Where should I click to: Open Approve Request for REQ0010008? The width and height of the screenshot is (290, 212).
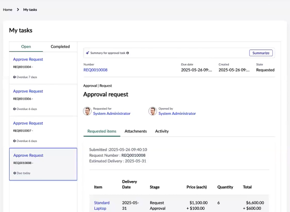(x=28, y=155)
